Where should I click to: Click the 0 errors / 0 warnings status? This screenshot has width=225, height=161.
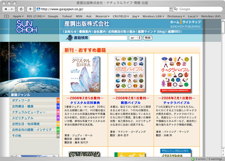209,159
